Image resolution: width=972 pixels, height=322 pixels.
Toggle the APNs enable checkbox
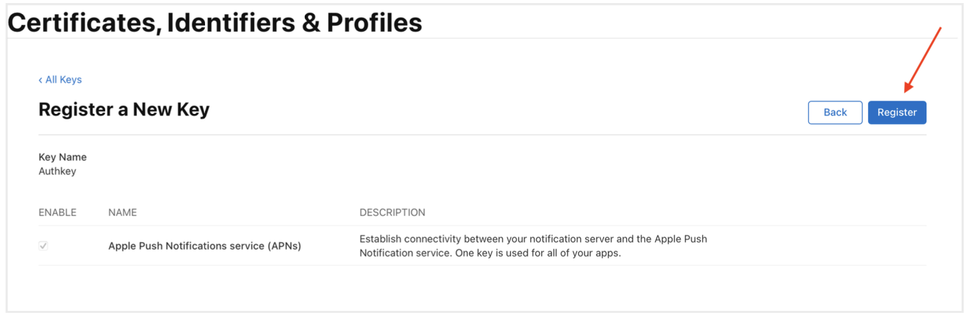click(43, 246)
